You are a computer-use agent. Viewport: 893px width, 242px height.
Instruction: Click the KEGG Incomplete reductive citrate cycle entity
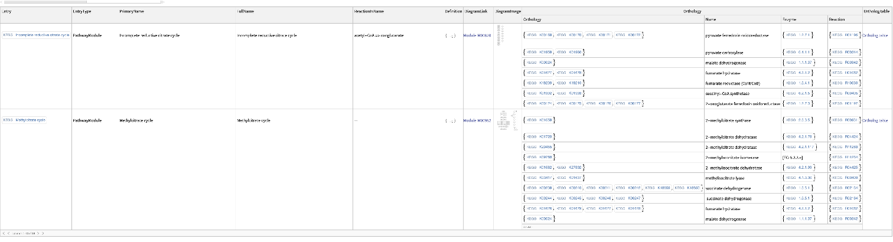[37, 36]
